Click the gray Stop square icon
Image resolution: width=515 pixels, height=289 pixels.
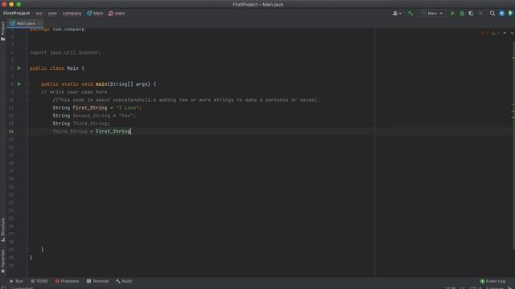480,14
